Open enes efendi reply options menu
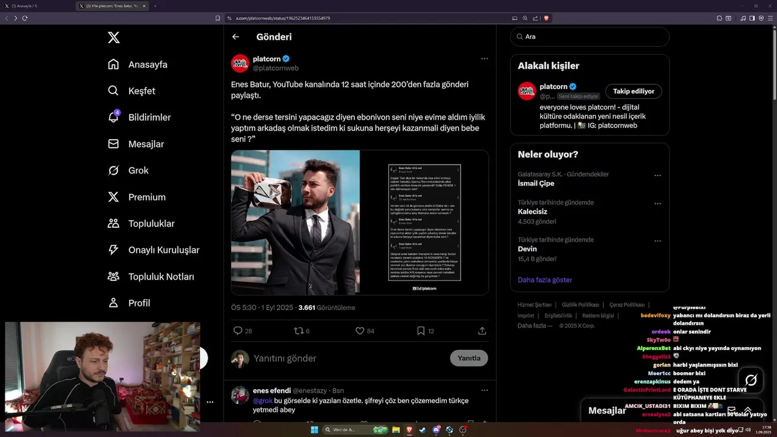The image size is (777, 437). point(484,390)
